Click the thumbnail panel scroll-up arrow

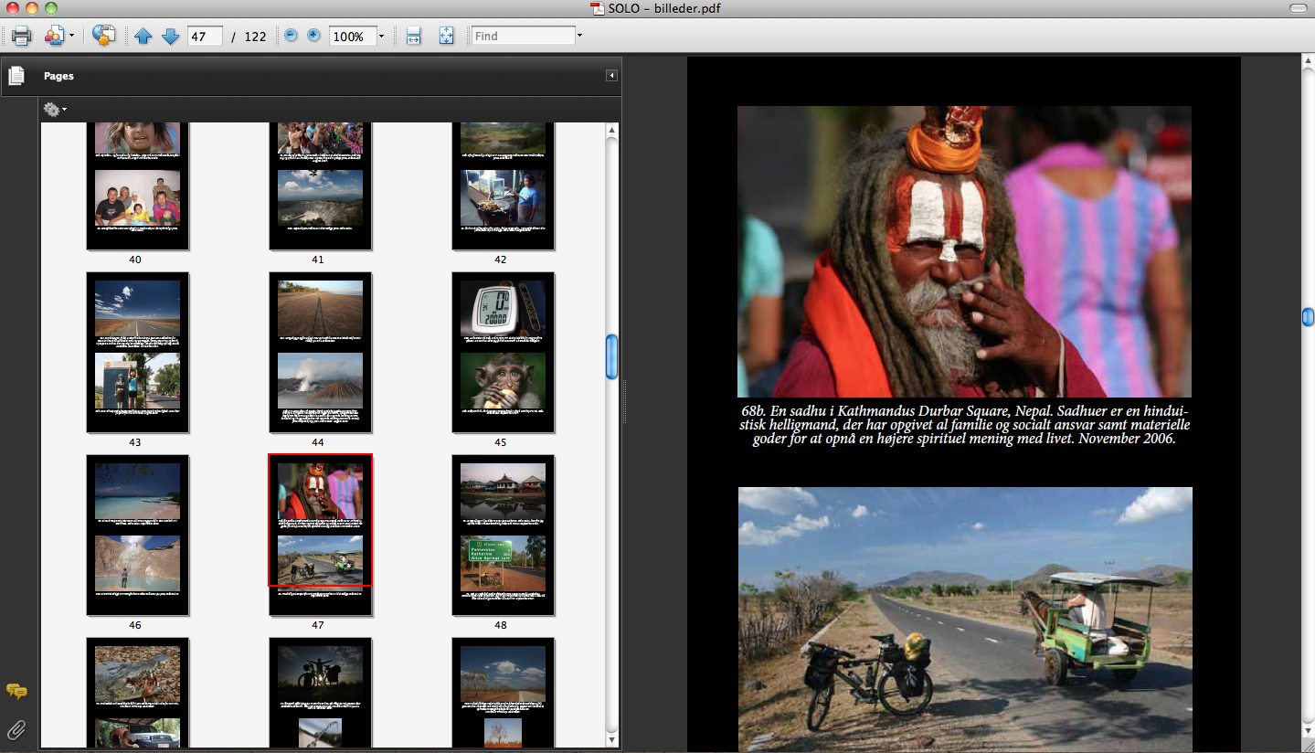tap(611, 131)
